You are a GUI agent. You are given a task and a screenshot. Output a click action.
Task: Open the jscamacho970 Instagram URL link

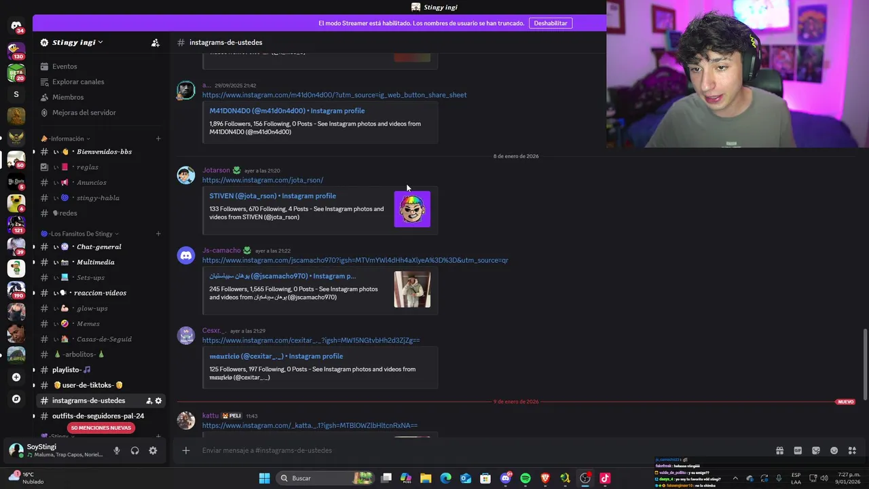click(355, 260)
